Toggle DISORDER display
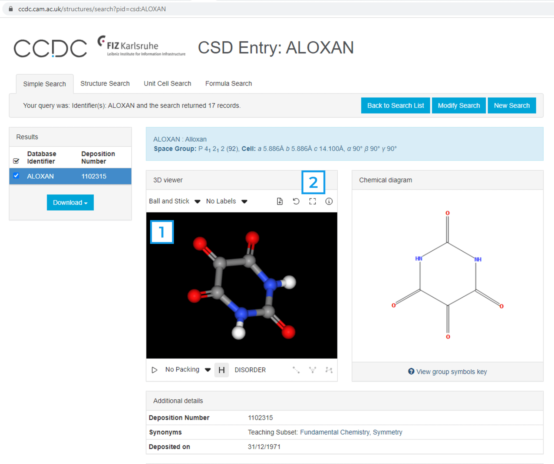The height and width of the screenshot is (464, 554). coord(250,370)
